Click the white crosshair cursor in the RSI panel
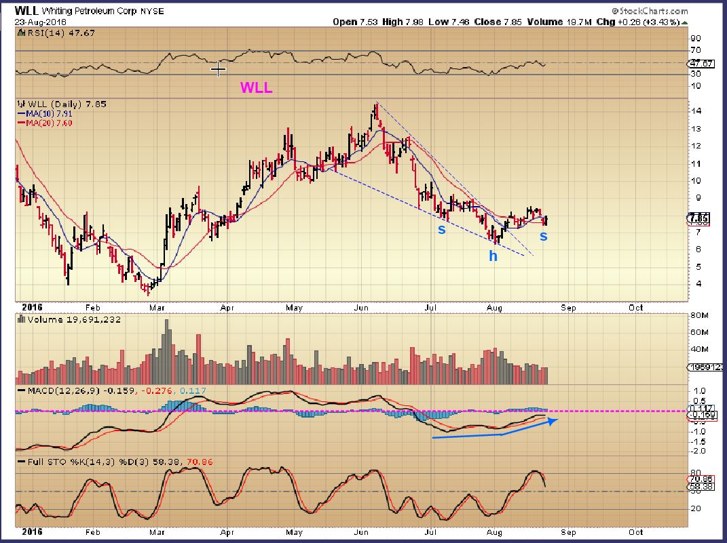 218,69
